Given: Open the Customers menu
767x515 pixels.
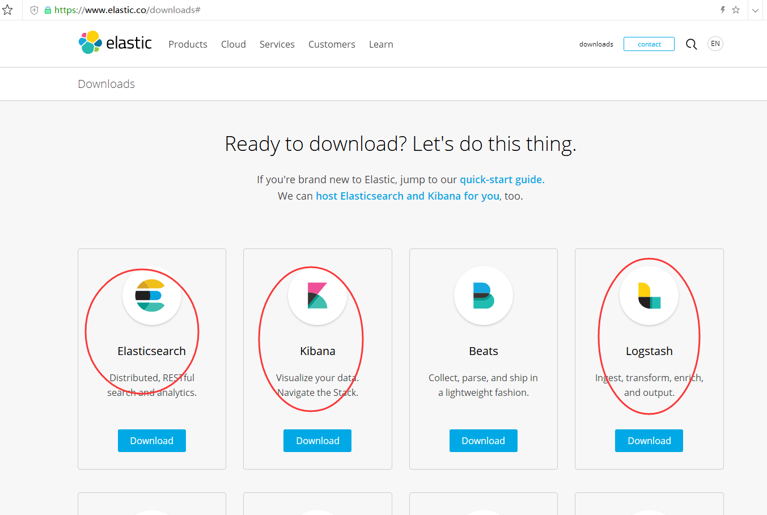Looking at the screenshot, I should tap(332, 44).
